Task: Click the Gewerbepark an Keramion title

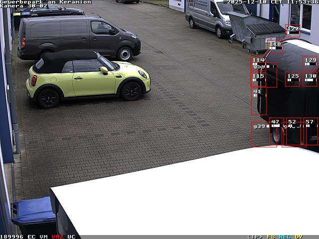Action: 45,2
